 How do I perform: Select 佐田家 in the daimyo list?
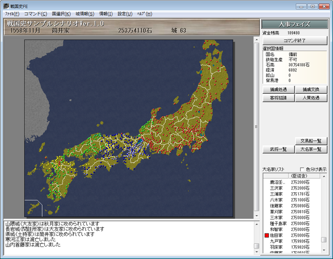click(x=292, y=236)
